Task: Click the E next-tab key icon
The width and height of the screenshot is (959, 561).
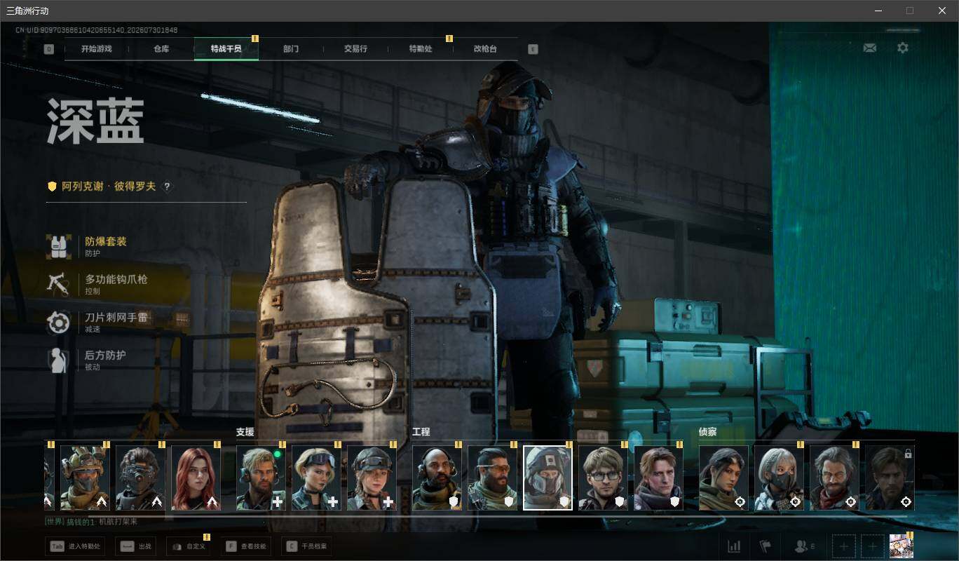Action: point(533,49)
